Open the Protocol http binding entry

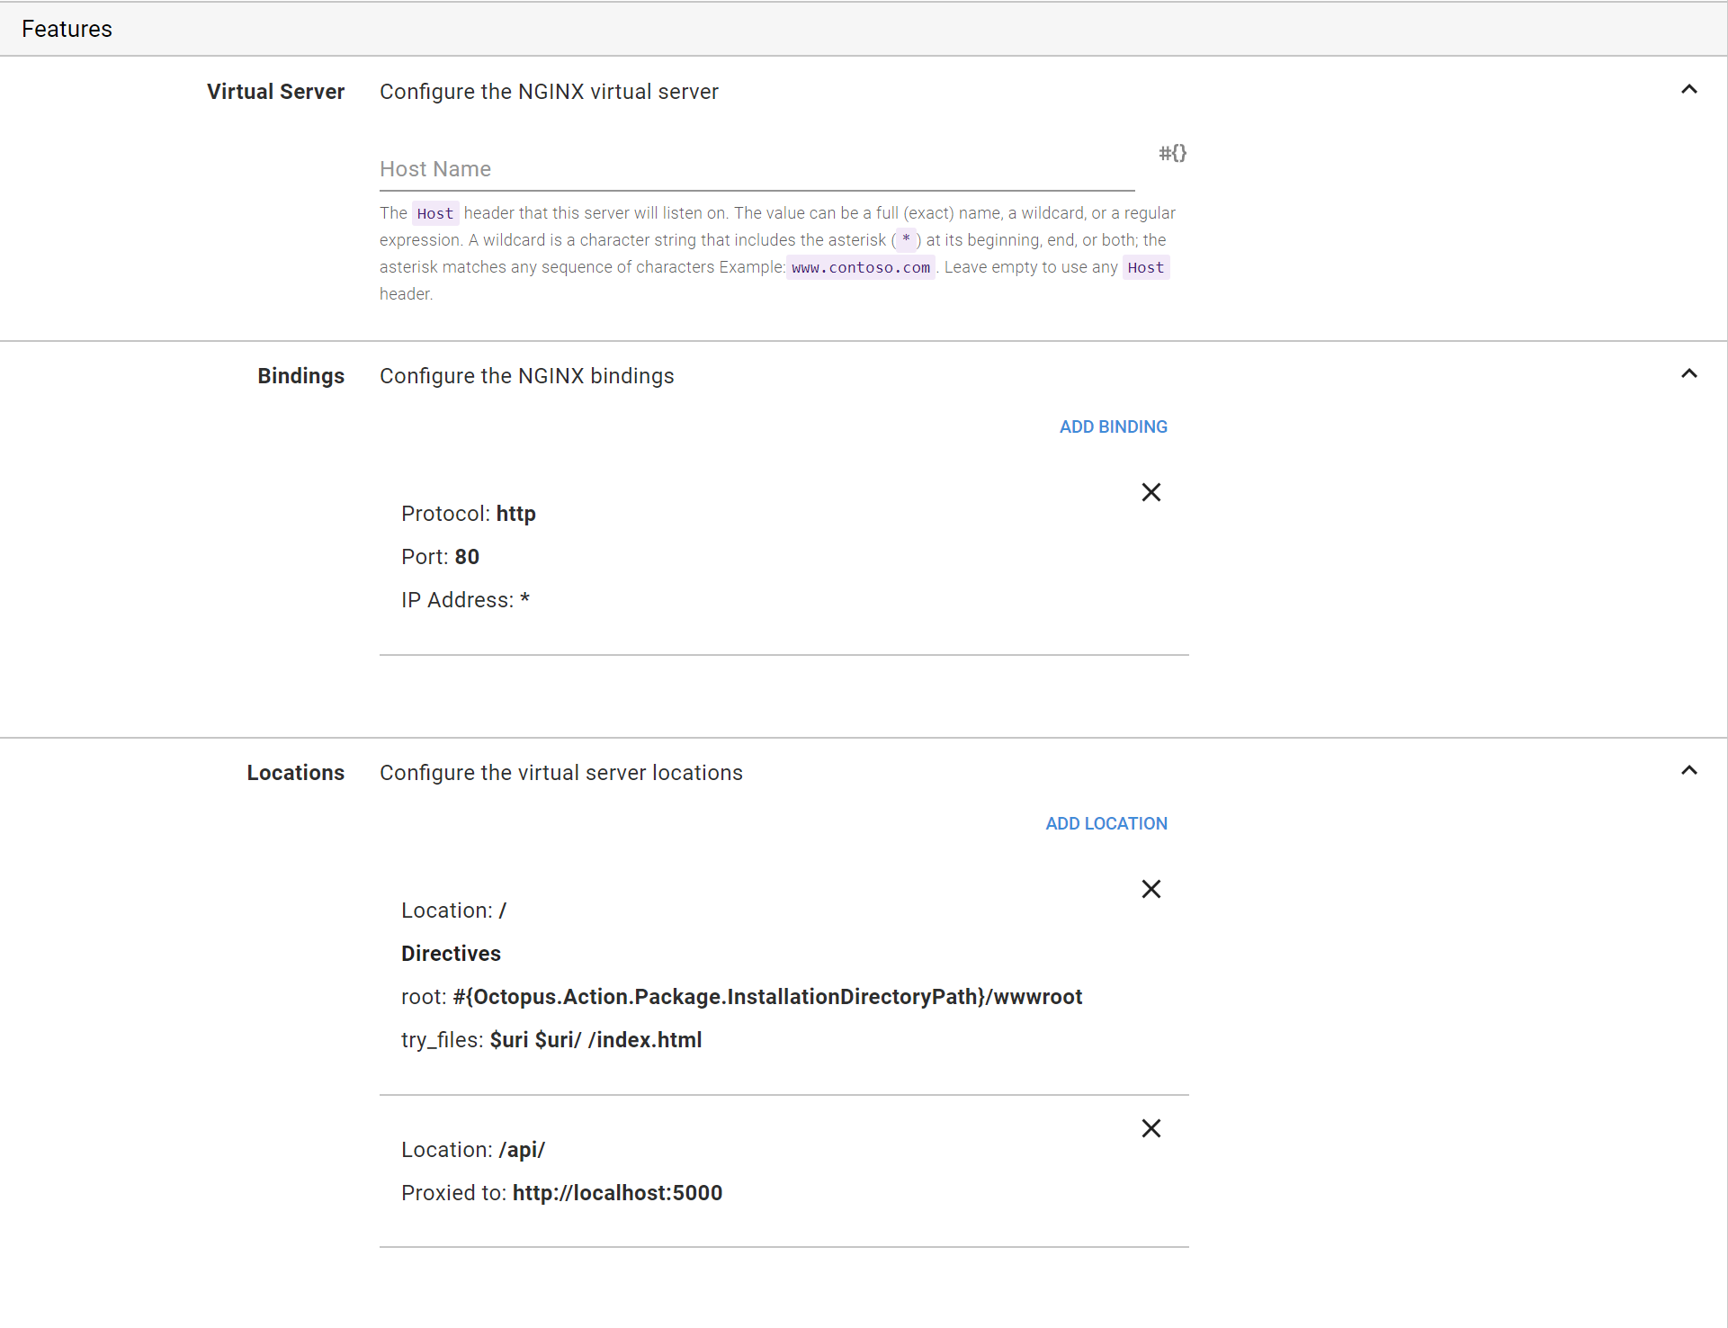tap(468, 514)
